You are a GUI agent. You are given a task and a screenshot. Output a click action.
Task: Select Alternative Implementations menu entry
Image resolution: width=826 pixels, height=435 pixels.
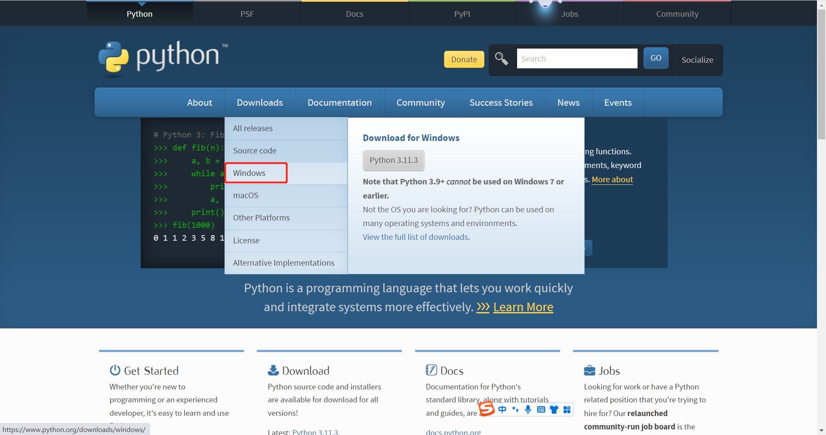(286, 263)
